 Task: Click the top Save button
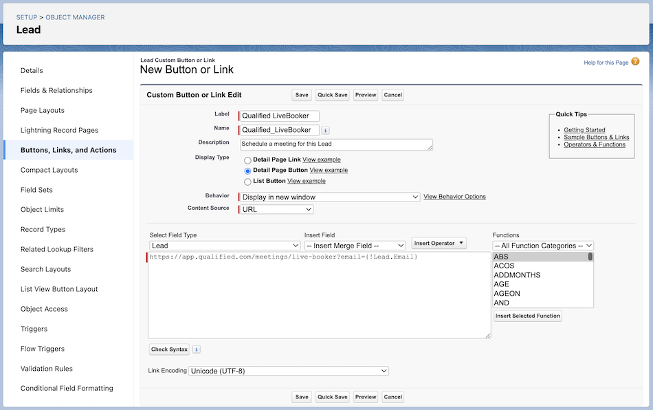(x=302, y=95)
